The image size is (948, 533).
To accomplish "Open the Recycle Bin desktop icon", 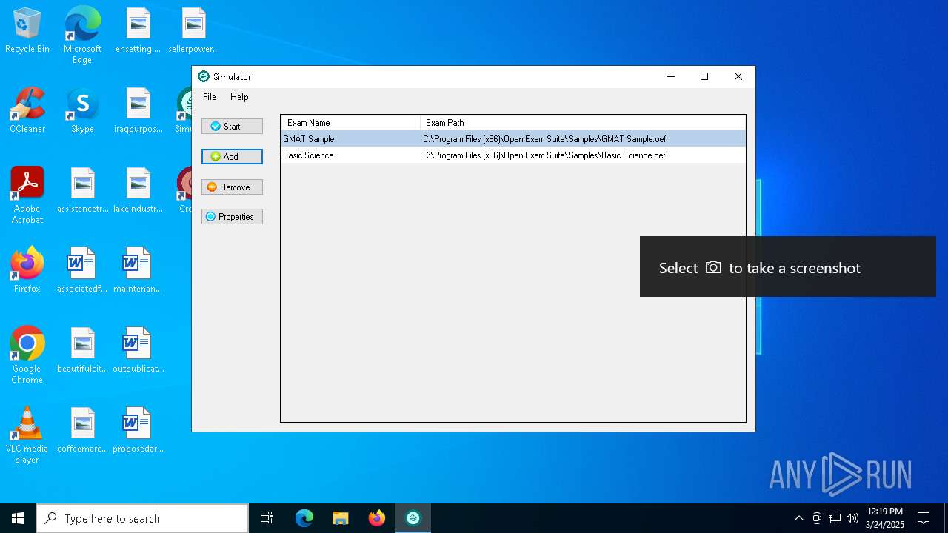I will (x=27, y=31).
